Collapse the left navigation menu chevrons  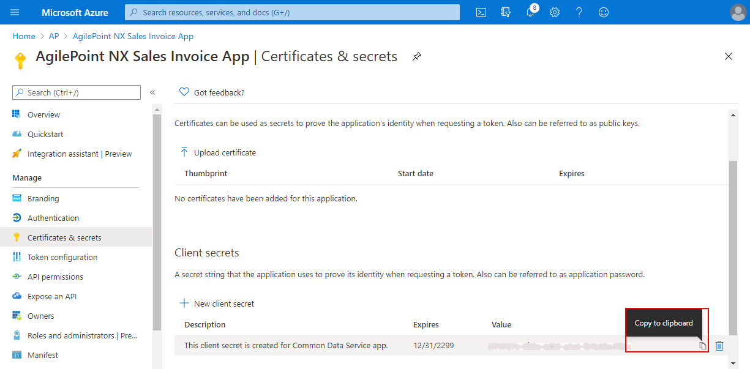(152, 92)
